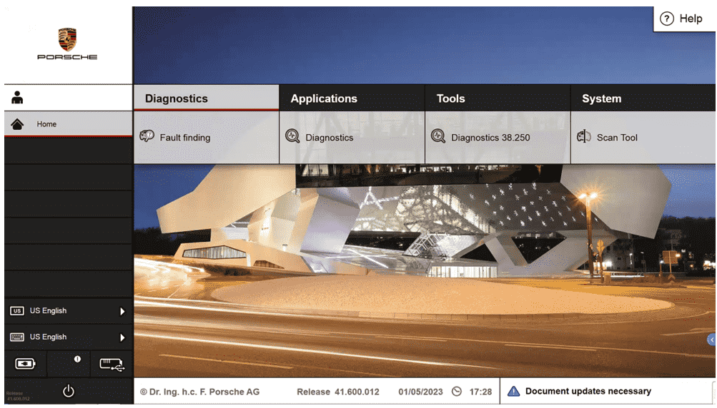
Task: Click the Diagnostics magnifier icon
Action: pos(292,136)
